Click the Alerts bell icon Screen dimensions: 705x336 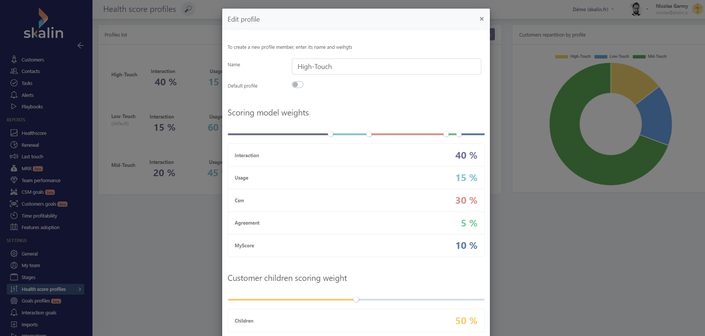click(x=14, y=95)
